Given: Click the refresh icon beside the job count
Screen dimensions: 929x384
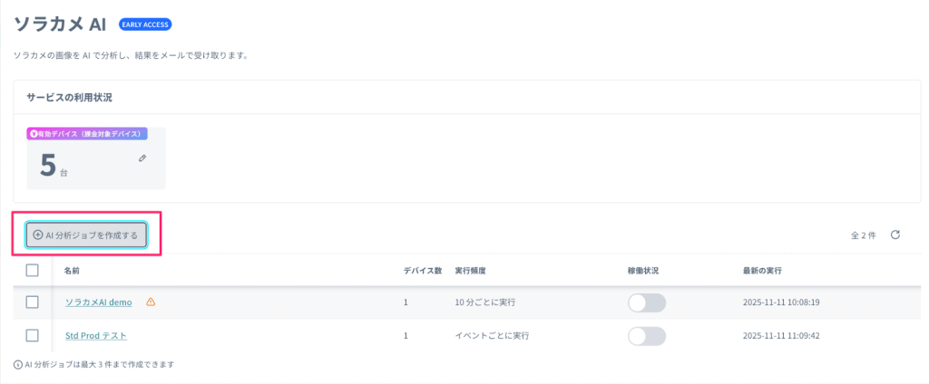Looking at the screenshot, I should 895,235.
